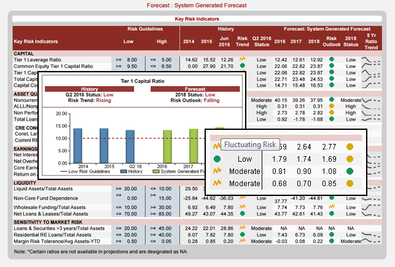Click Tier 1 Leverage Ratio risk outlook green dot

332,59
